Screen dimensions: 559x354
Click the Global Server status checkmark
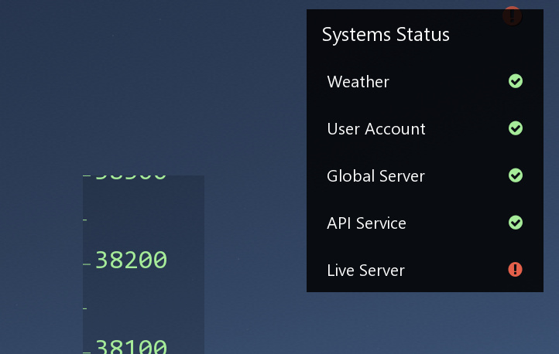pos(516,175)
